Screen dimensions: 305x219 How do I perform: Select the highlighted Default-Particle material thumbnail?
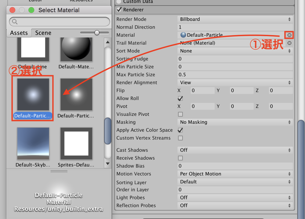(33, 94)
